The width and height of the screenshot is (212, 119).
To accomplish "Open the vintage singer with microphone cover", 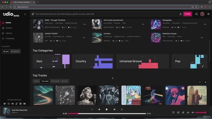I will [87, 95].
